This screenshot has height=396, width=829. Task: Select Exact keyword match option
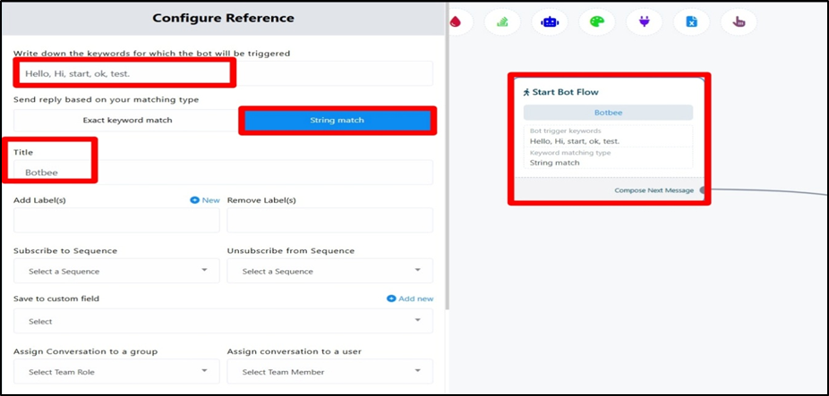pyautogui.click(x=127, y=120)
